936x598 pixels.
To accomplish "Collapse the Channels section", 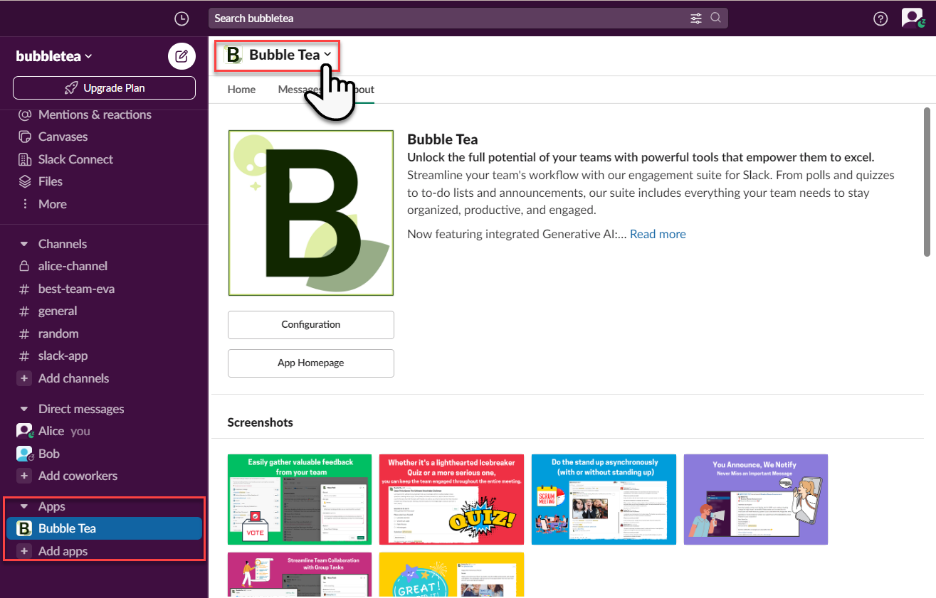I will click(x=24, y=244).
